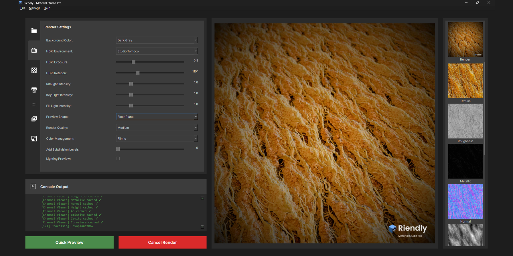Select the Roughness channel thumbnail

(465, 121)
